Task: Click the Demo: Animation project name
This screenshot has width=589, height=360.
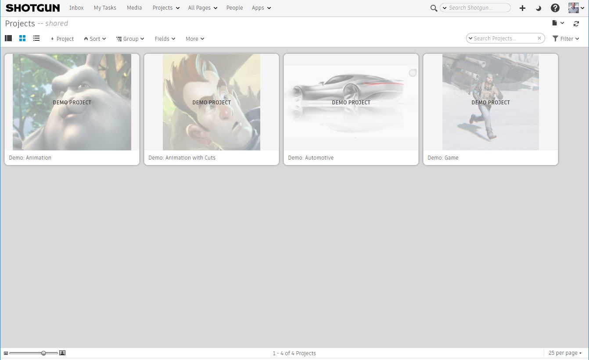Action: [x=30, y=157]
